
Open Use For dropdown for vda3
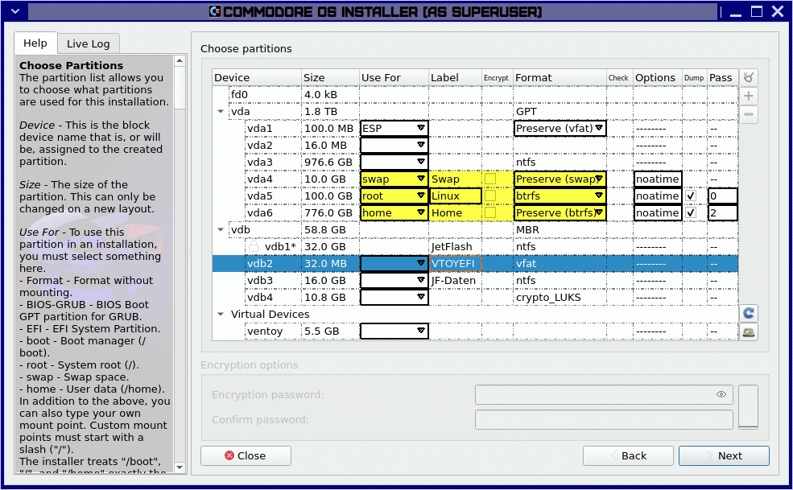click(x=394, y=163)
